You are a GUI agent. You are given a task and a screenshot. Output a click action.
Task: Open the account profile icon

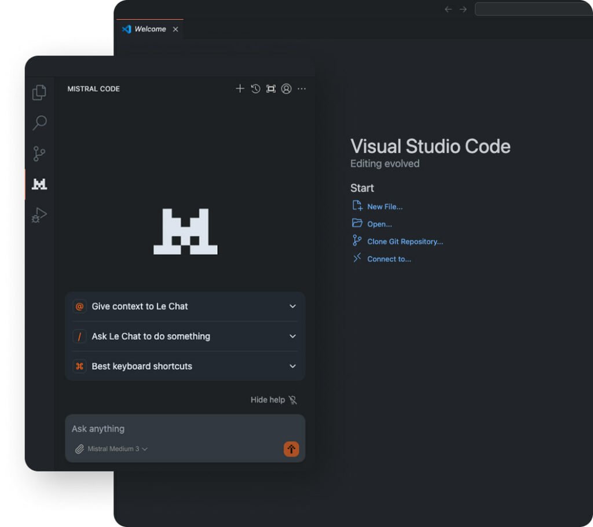(286, 89)
